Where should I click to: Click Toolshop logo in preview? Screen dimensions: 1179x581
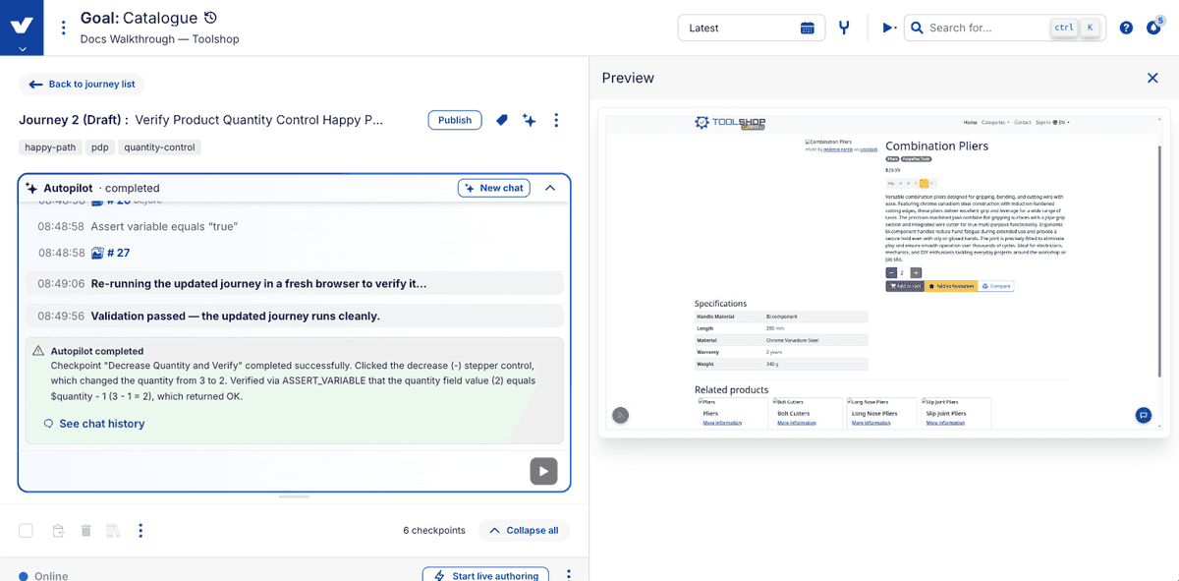pos(730,123)
